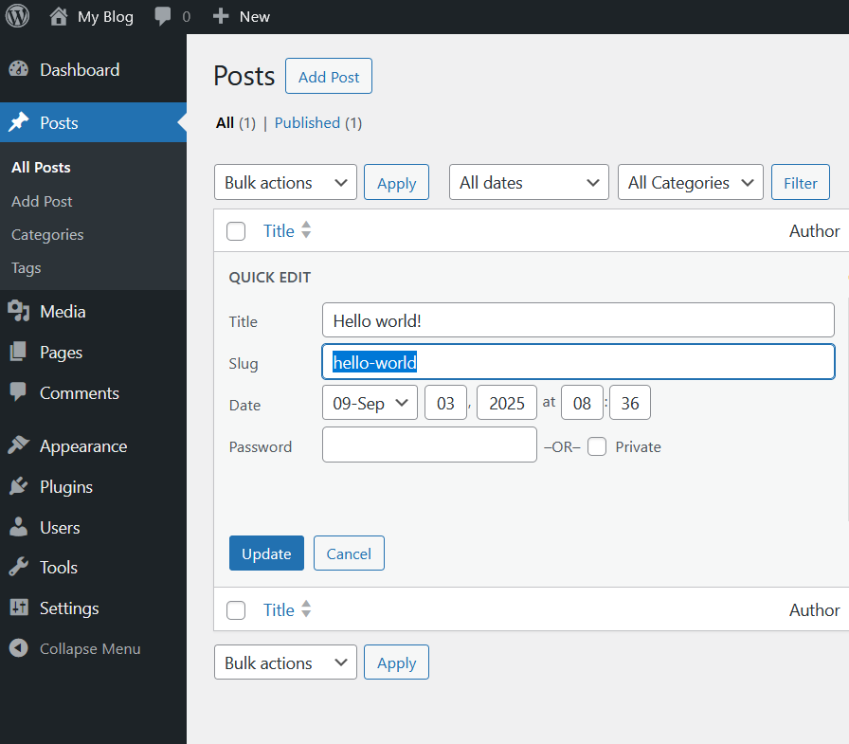Cancel the quick edit

click(x=349, y=553)
